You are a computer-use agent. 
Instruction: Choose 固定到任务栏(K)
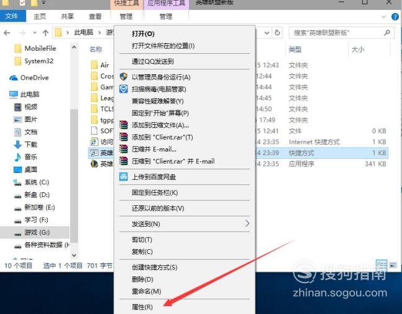[x=155, y=192]
